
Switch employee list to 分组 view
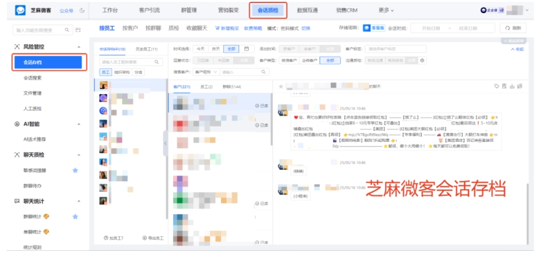(138, 72)
